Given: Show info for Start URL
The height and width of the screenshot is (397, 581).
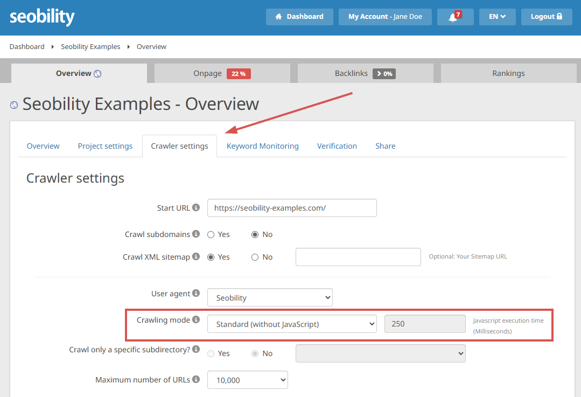Looking at the screenshot, I should [196, 207].
